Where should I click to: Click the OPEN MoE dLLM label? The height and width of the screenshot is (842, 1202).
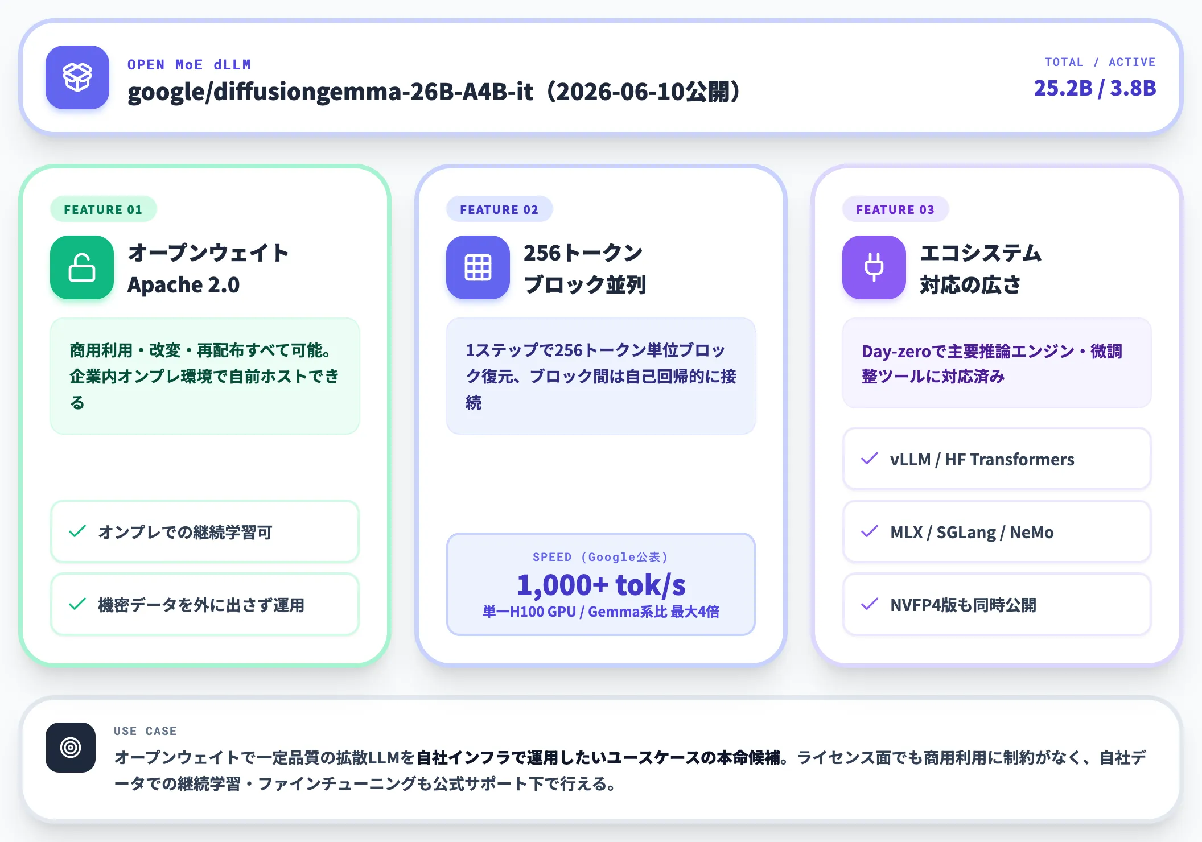pos(189,65)
